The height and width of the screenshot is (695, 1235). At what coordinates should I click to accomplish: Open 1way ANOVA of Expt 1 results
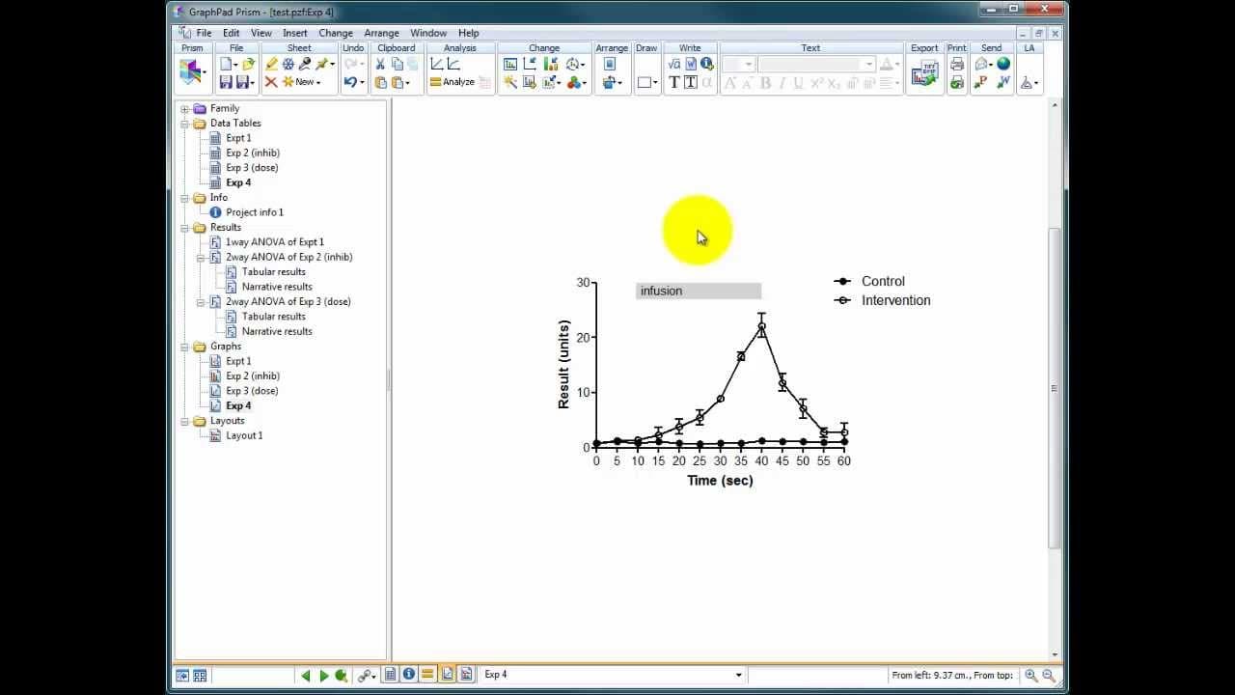click(274, 242)
